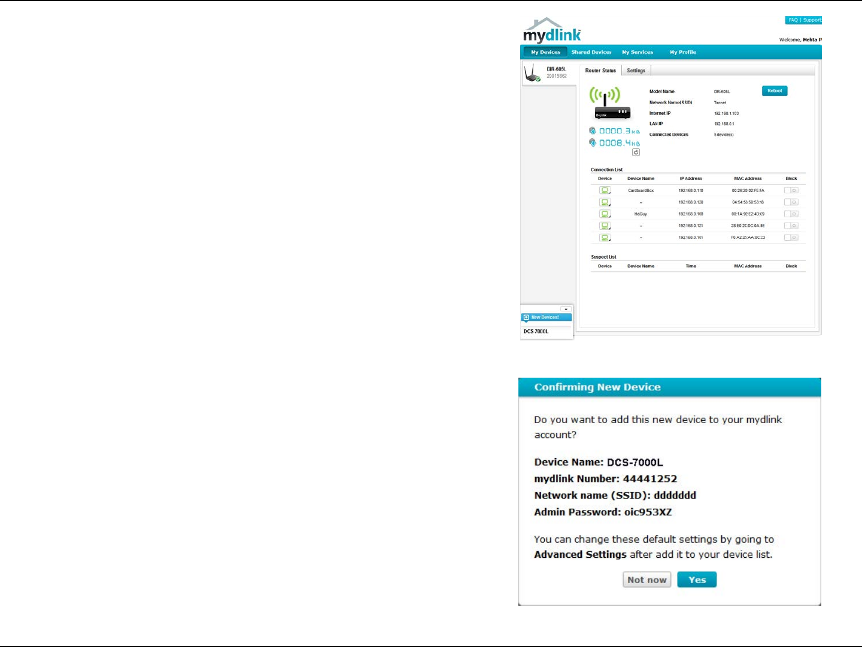Image resolution: width=862 pixels, height=647 pixels.
Task: Select the Router Status tab
Action: point(600,71)
